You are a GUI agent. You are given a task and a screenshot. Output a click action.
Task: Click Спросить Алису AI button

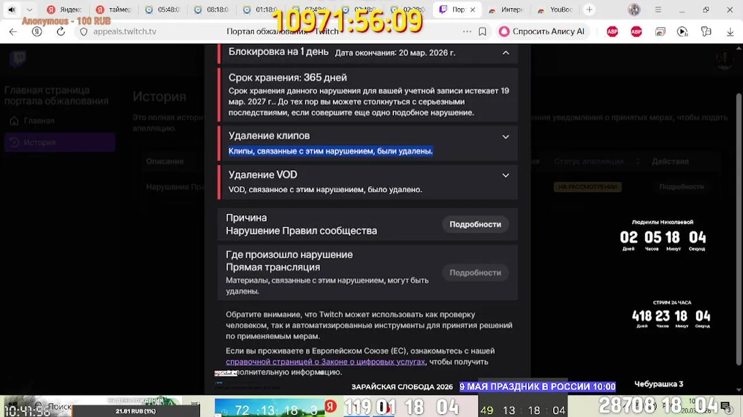pyautogui.click(x=542, y=32)
